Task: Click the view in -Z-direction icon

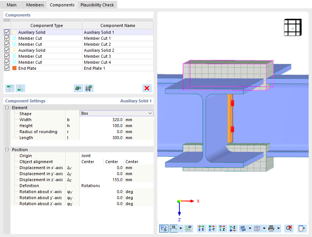Action: tap(232, 228)
